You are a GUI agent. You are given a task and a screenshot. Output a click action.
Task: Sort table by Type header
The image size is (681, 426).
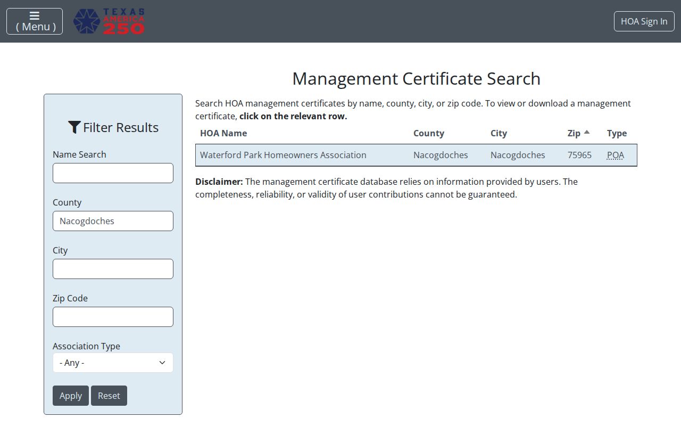click(617, 133)
